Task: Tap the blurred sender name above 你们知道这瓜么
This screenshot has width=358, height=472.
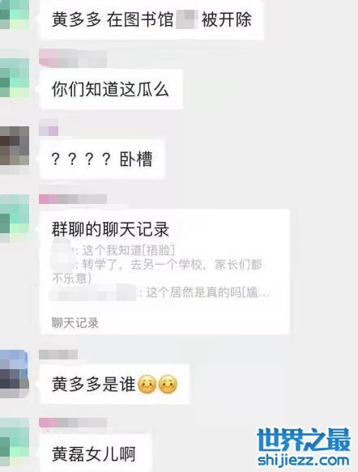Action: [x=73, y=58]
